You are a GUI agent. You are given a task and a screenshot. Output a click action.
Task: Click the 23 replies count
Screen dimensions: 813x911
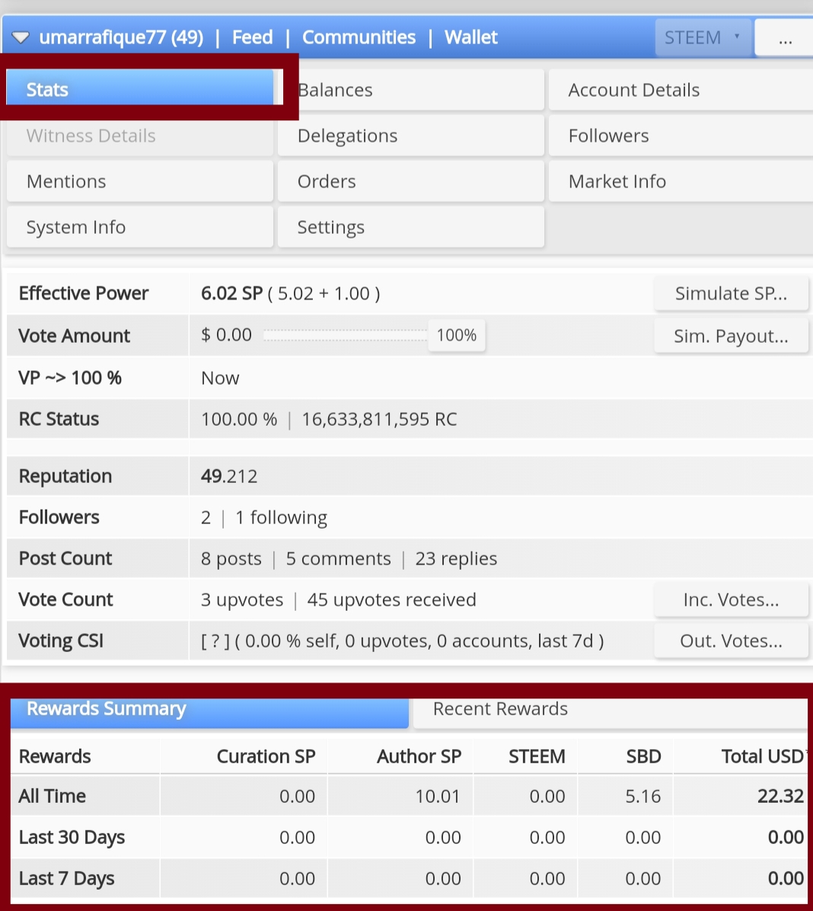pyautogui.click(x=456, y=559)
